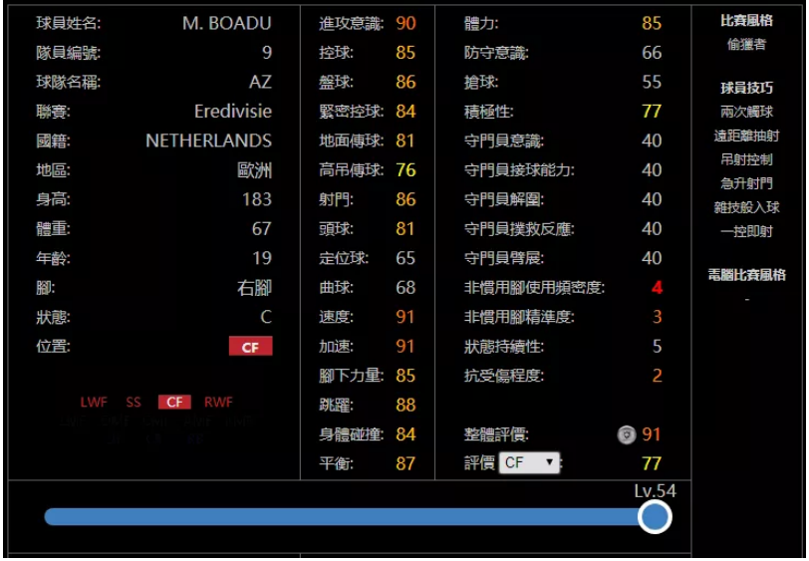
Task: Open the CF position rating dropdown
Action: [x=529, y=462]
